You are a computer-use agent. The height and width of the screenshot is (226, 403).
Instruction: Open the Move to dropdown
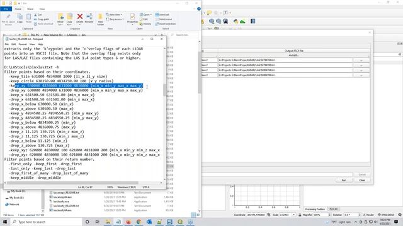pyautogui.click(x=60, y=19)
